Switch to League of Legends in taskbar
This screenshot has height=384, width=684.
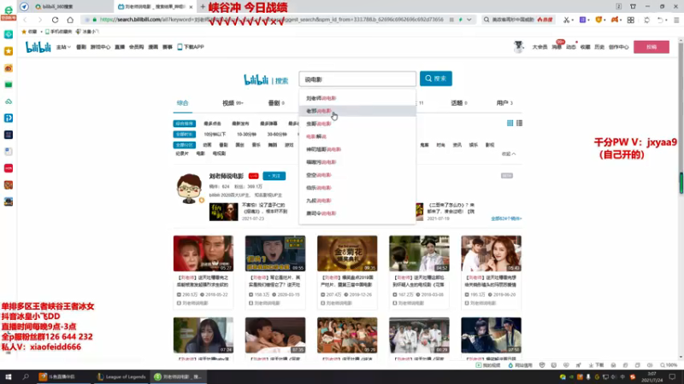(x=121, y=377)
